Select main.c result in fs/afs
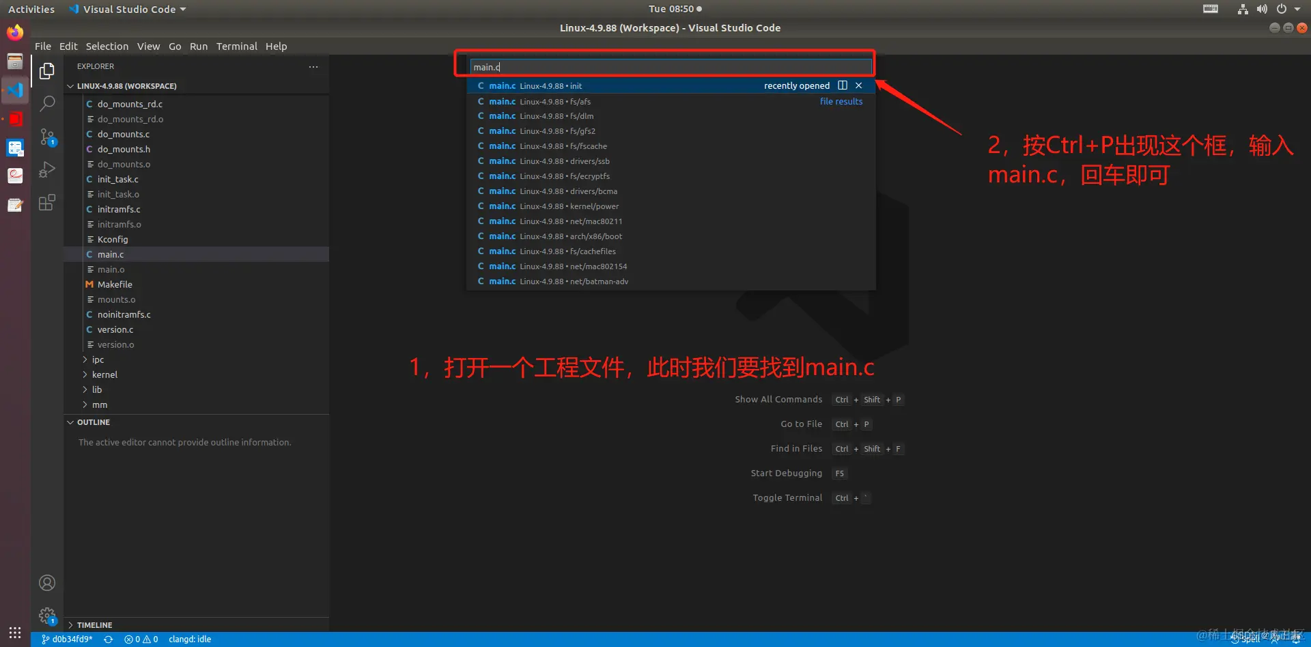Image resolution: width=1311 pixels, height=647 pixels. [671, 101]
